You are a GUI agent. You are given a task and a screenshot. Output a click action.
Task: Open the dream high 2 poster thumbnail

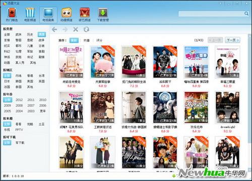(228, 107)
